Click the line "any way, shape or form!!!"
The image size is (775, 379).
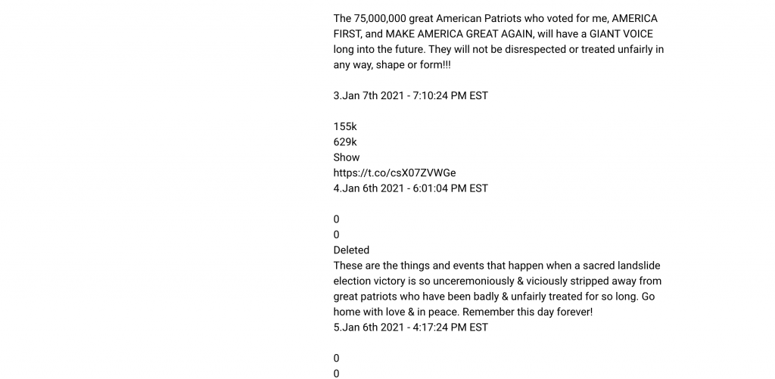392,65
